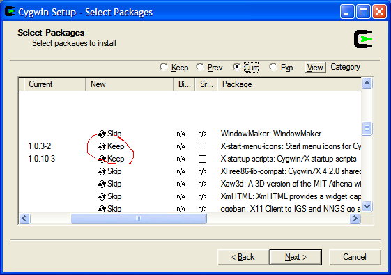Click the scroll right arrow of horizontal scrollbar

point(355,219)
